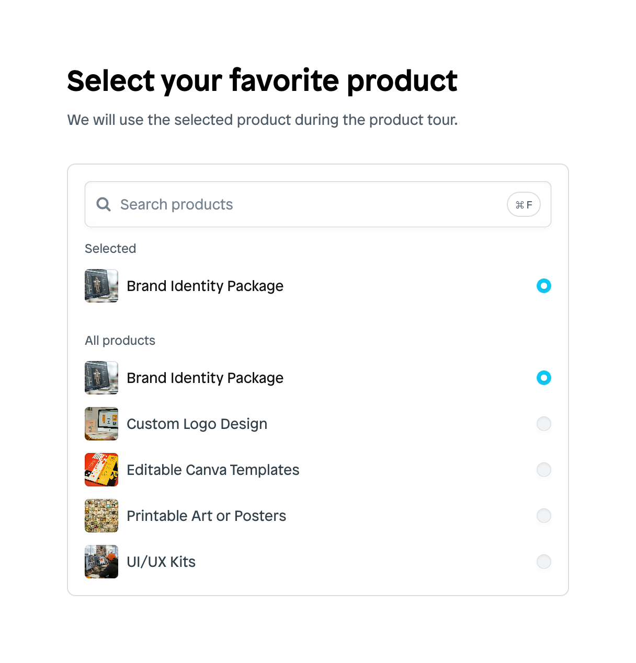Select the Custom Logo Design product row
Screen dimensions: 636x663
(x=314, y=424)
